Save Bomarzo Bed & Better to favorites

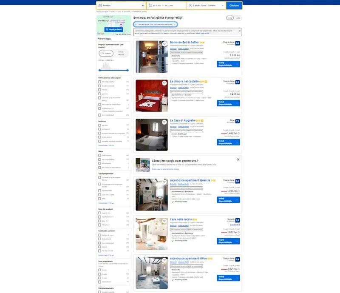coord(164,44)
